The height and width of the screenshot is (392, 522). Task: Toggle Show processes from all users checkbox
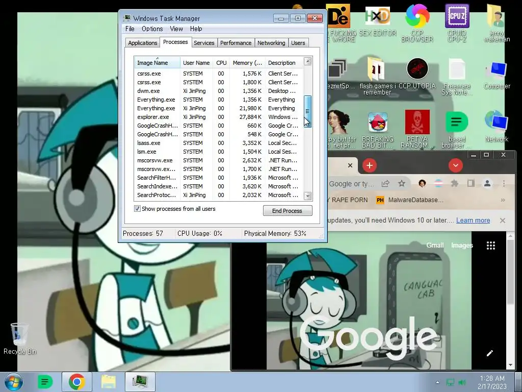point(137,209)
